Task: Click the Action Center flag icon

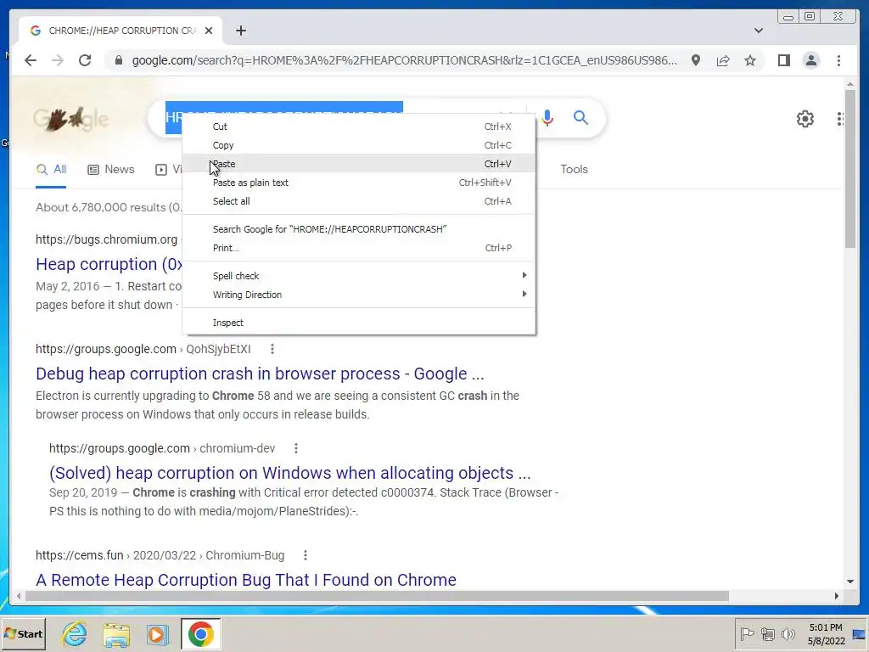Action: point(747,633)
